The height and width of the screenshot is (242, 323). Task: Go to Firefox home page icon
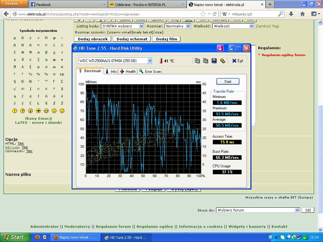302,14
